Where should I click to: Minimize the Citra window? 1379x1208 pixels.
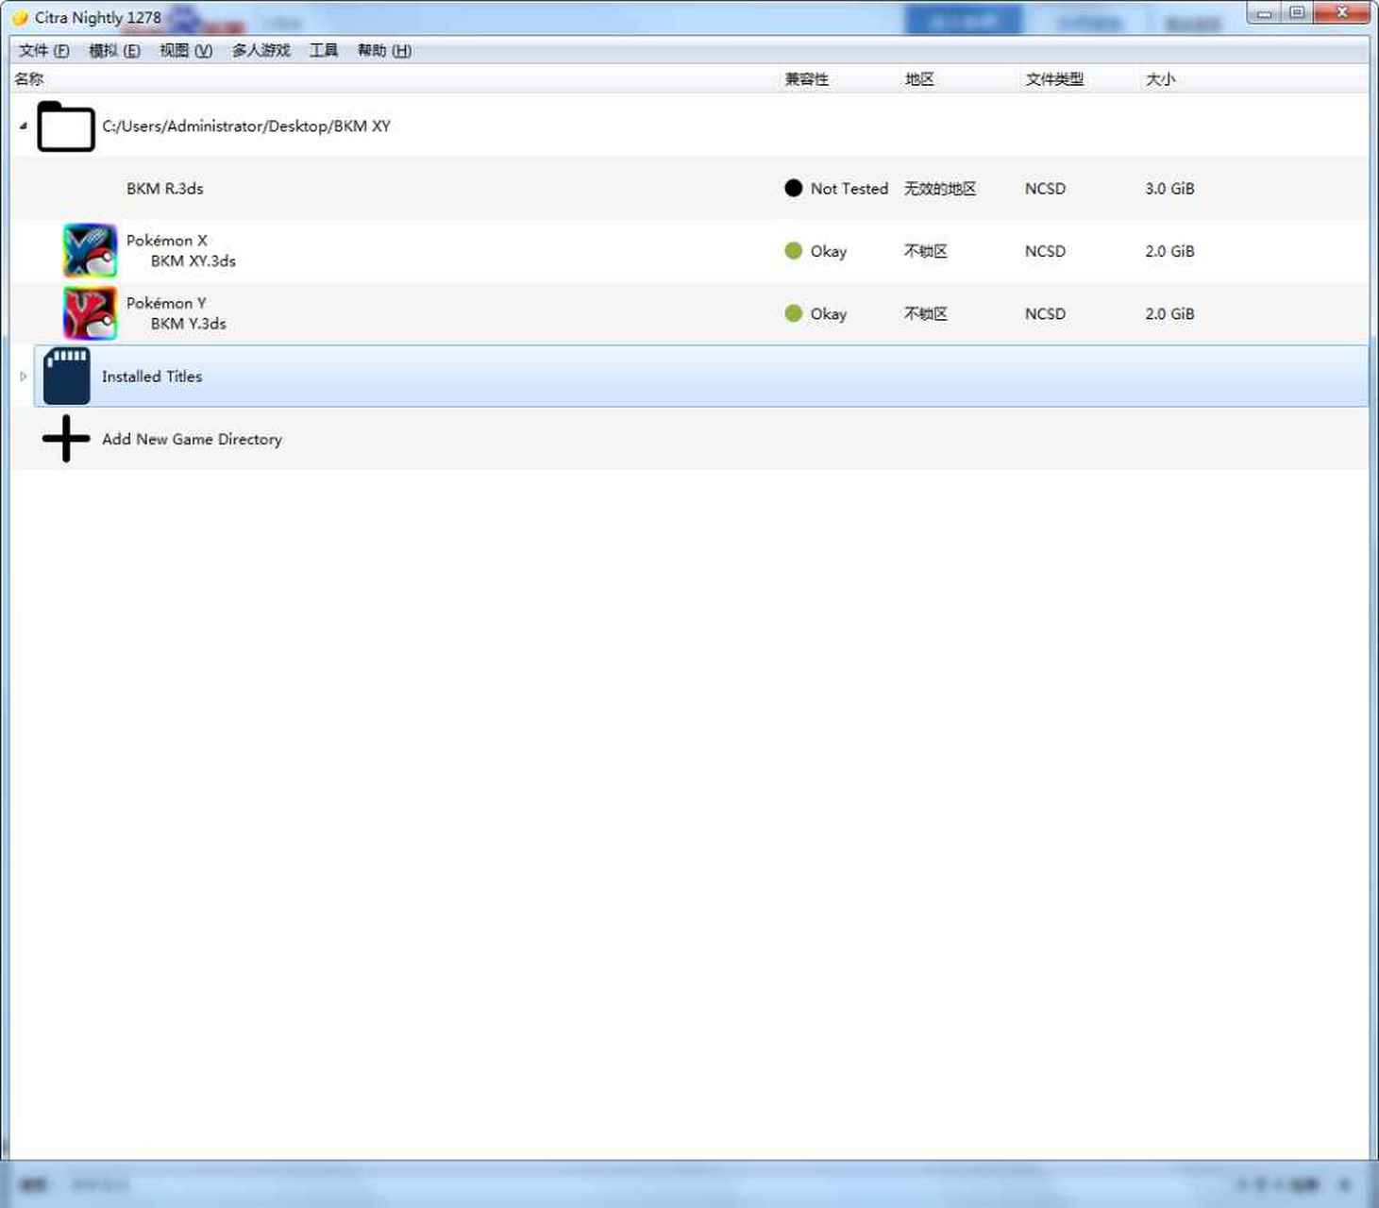tap(1264, 13)
